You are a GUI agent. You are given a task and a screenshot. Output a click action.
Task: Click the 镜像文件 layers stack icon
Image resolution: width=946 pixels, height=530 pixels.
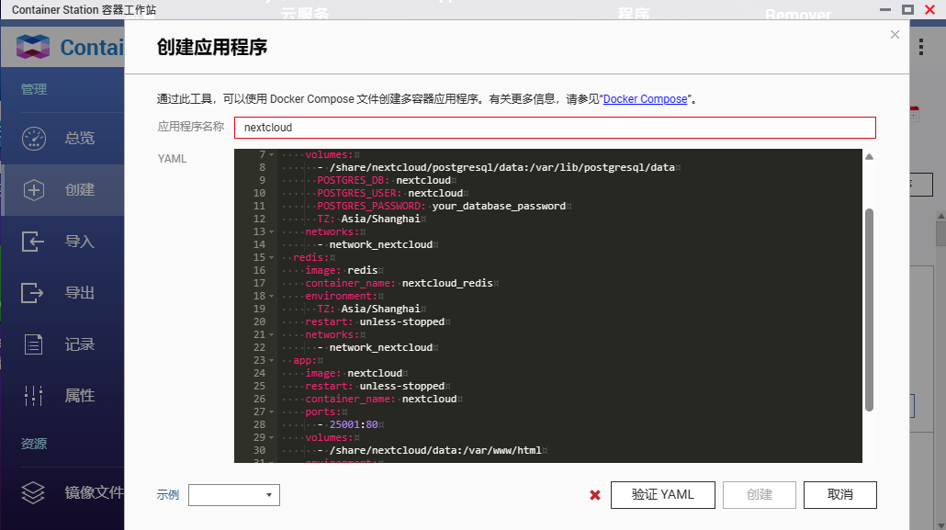34,492
